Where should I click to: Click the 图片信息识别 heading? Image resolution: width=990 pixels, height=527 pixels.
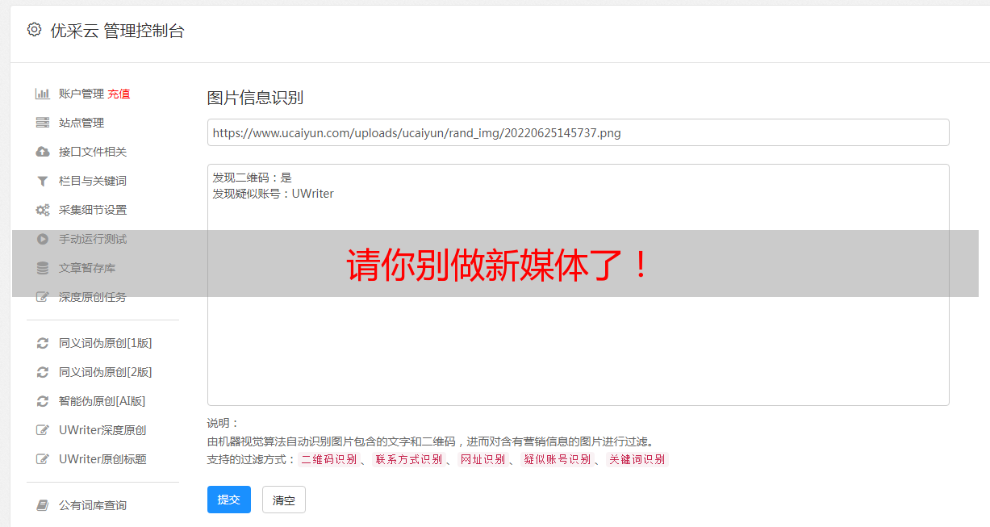(x=255, y=98)
